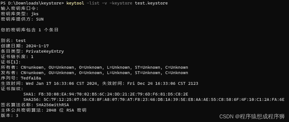This screenshot has height=122, width=289.
Task: Click the CSDN author watermark text
Action: [252, 116]
